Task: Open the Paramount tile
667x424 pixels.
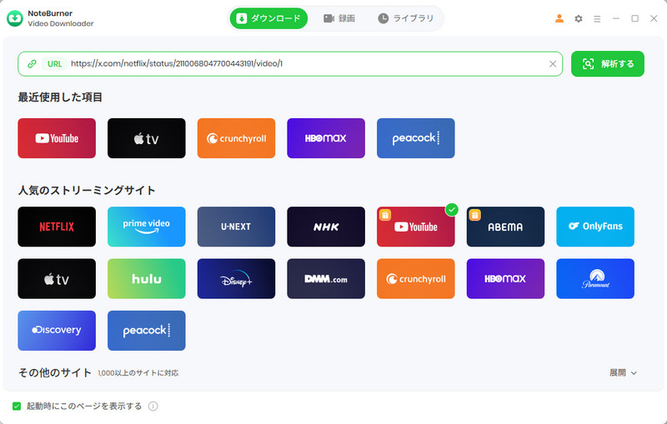Action: [x=595, y=279]
